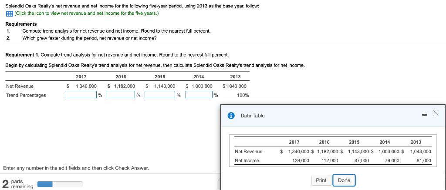The image size is (446, 190).
Task: Click the Net Income row label in Data Table
Action: coord(247,160)
